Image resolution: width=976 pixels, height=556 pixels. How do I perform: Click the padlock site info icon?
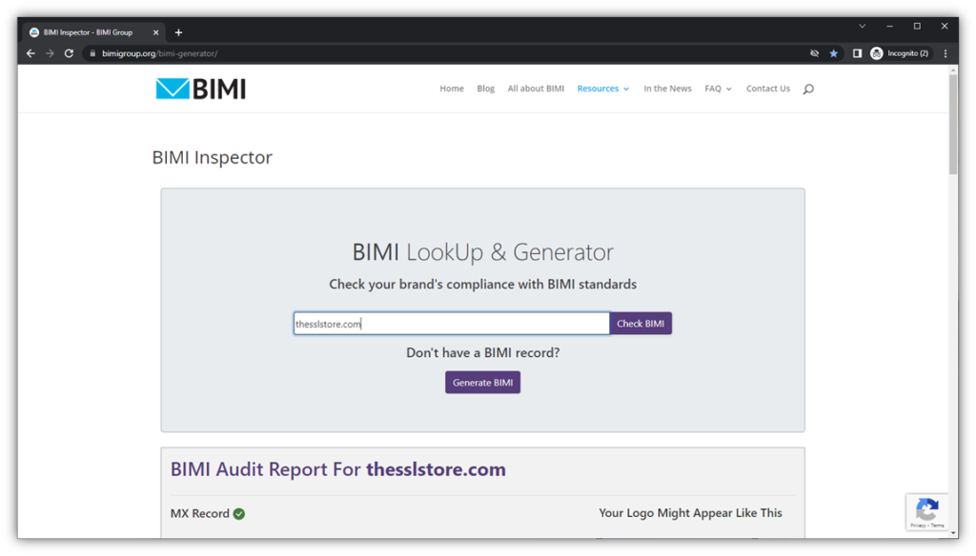coord(92,53)
